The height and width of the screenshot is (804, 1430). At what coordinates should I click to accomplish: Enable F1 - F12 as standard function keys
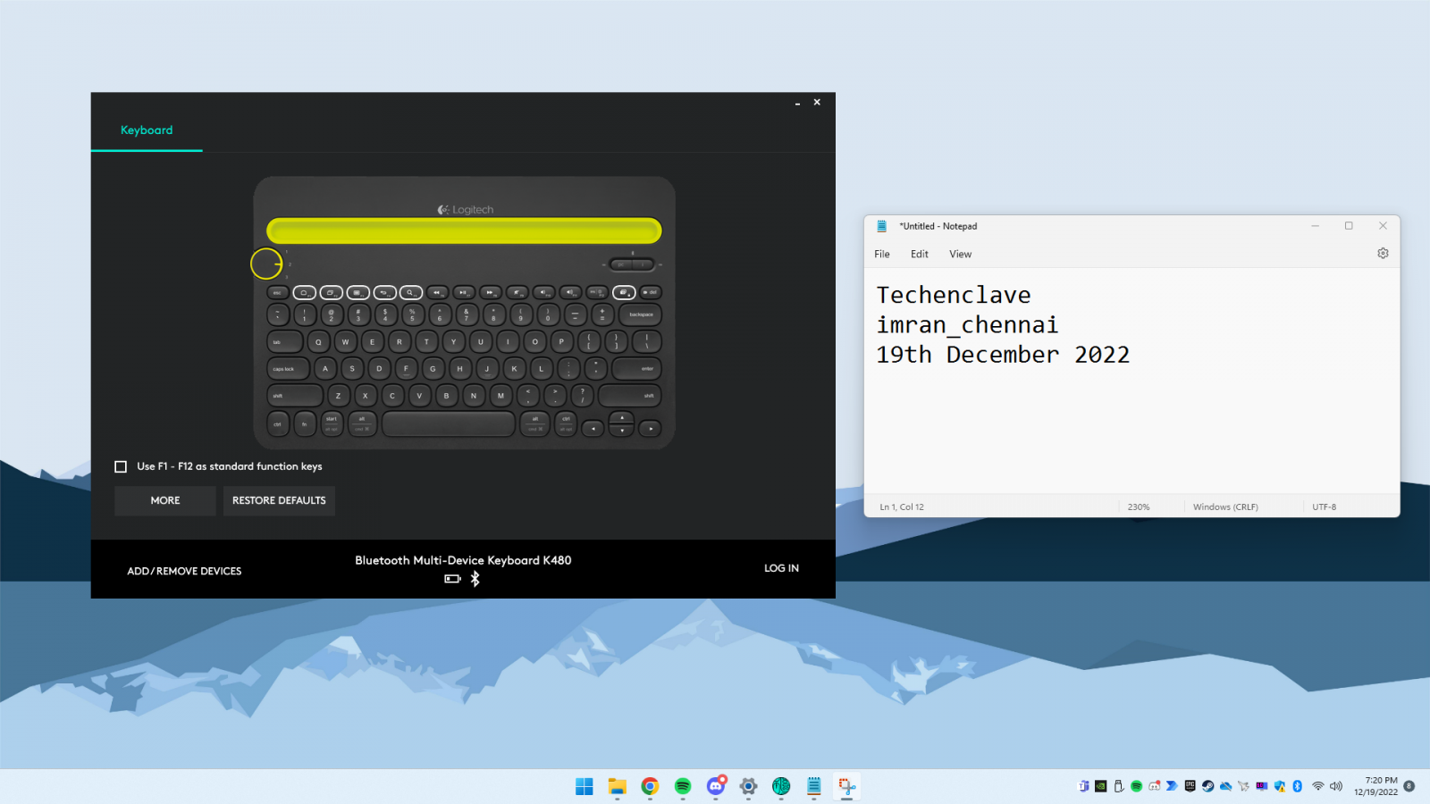tap(121, 466)
